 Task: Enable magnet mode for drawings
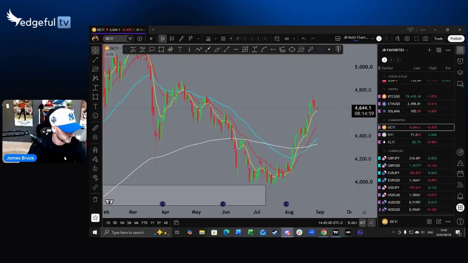95,150
